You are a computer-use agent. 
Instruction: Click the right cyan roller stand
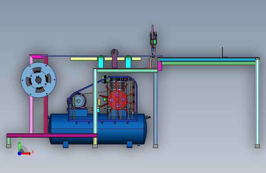point(128,63)
